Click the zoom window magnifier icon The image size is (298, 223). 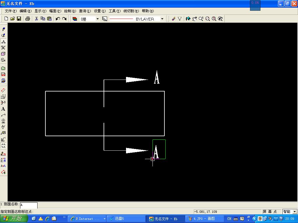coord(207,19)
